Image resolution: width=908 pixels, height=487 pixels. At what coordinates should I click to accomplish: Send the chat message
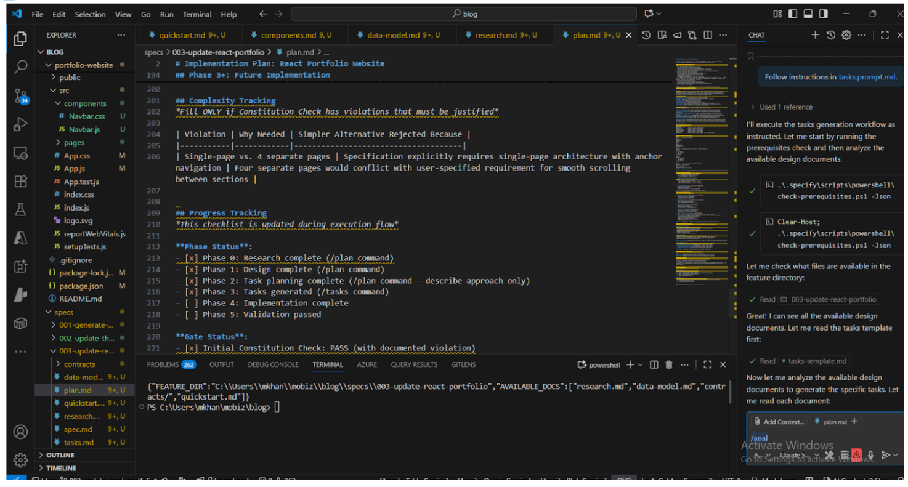886,455
